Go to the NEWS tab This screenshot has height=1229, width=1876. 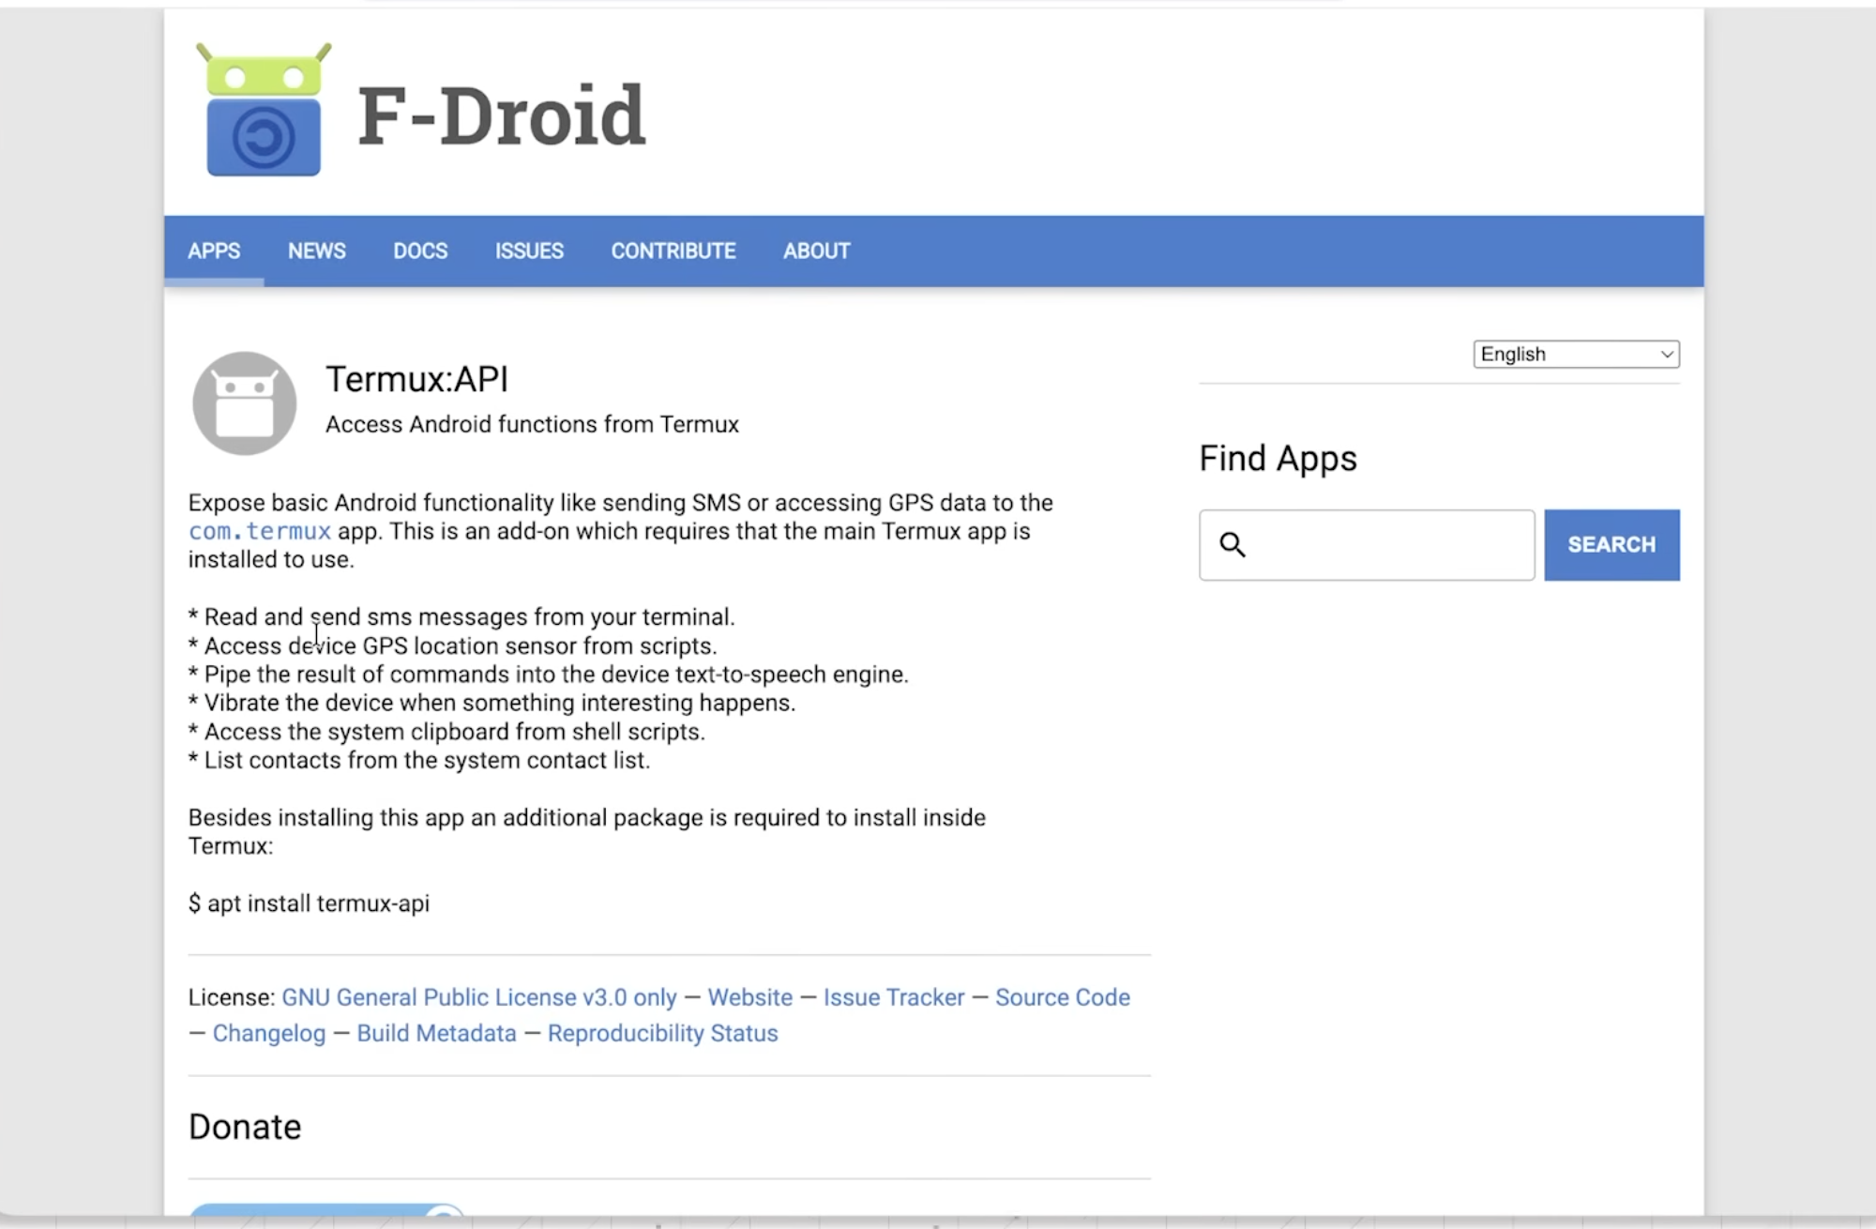316,251
